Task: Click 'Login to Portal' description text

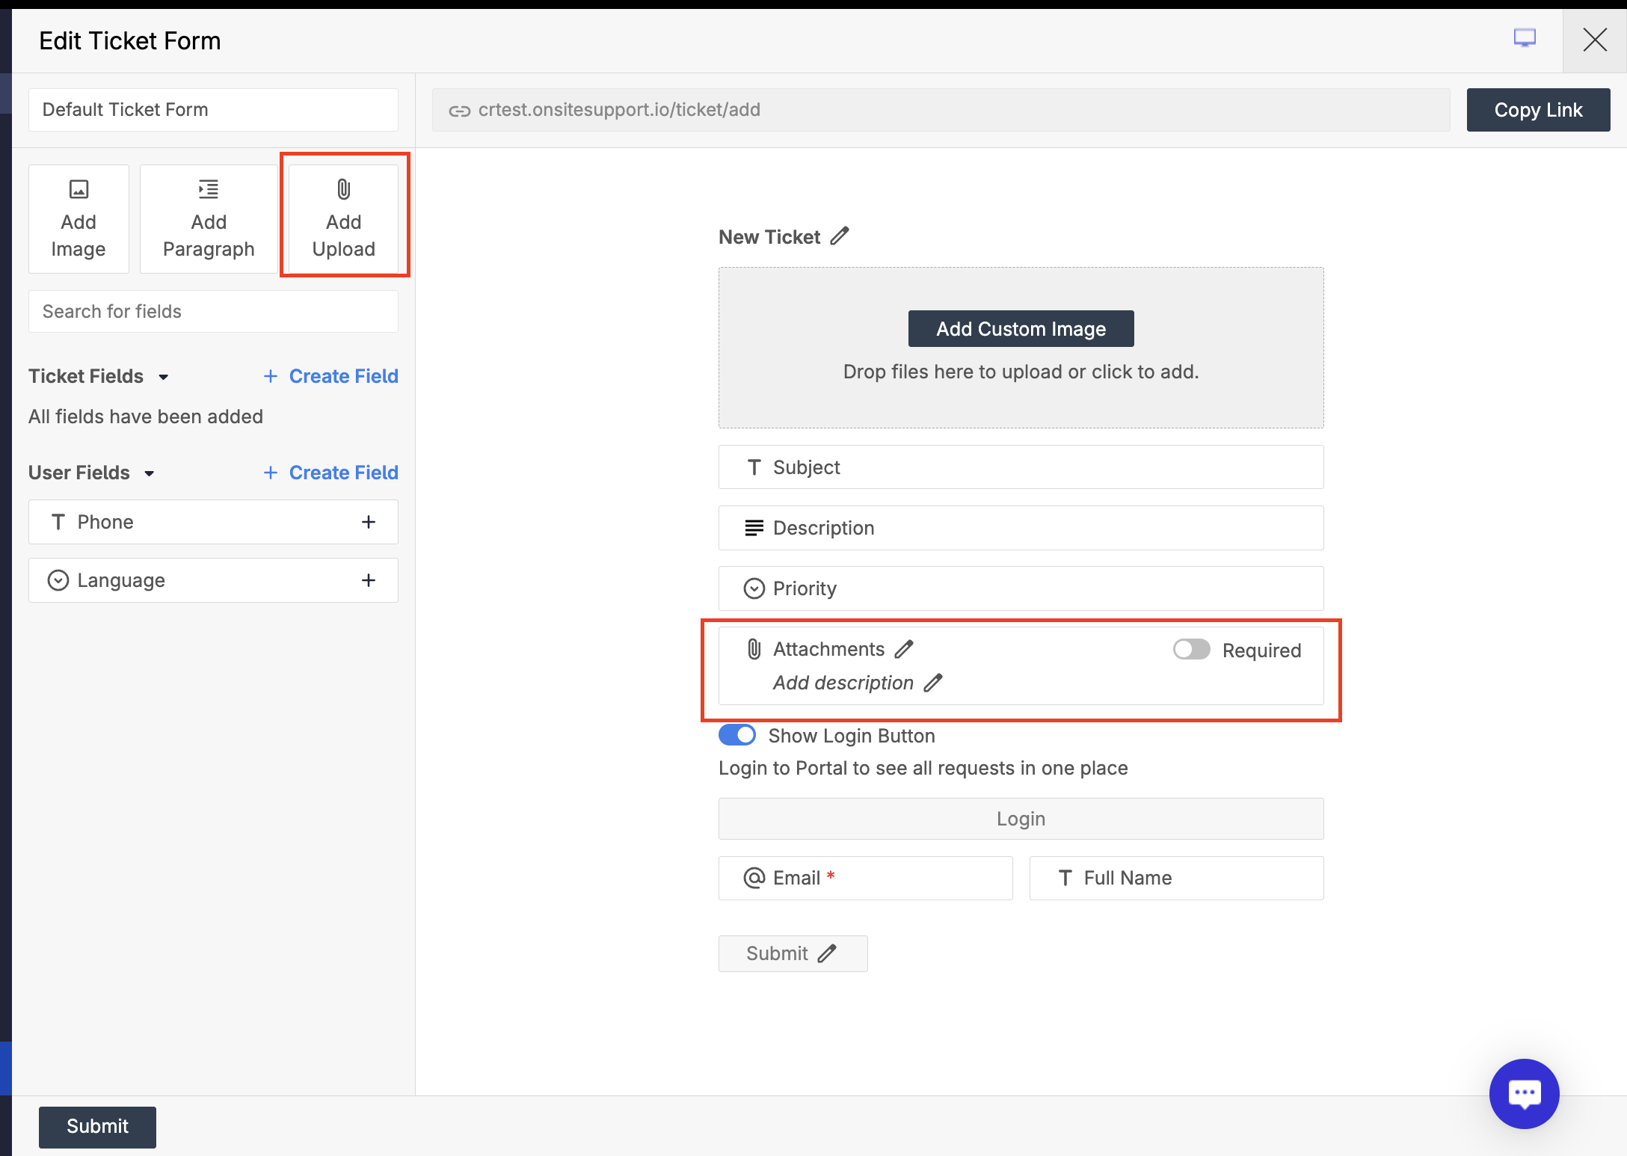Action: pos(923,768)
